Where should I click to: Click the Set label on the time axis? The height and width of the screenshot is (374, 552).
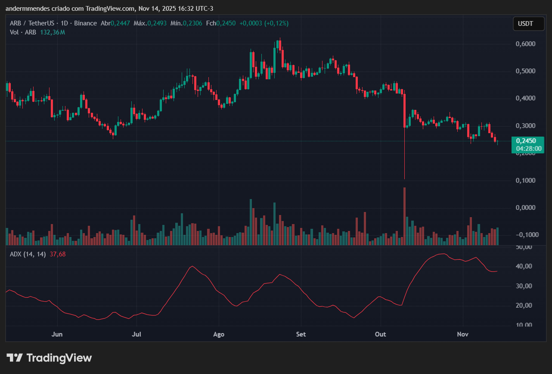(301, 334)
